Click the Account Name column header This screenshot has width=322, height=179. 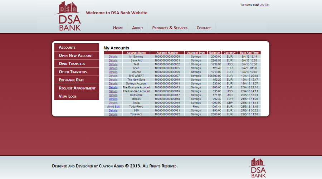point(136,53)
